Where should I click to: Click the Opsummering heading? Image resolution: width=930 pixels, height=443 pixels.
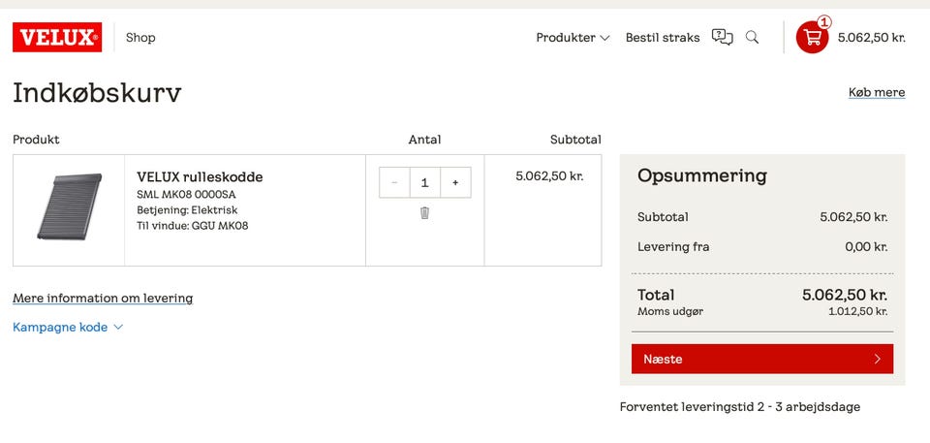(x=702, y=175)
